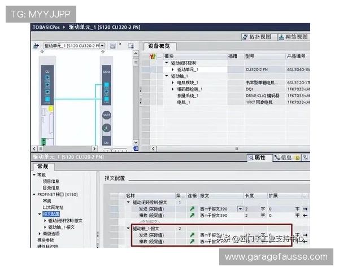Image resolution: width=339 pixels, height=271 pixels.
Task: Click the bottom cyan DRIVE-CLiQ port on the CU
Action: tap(47, 99)
